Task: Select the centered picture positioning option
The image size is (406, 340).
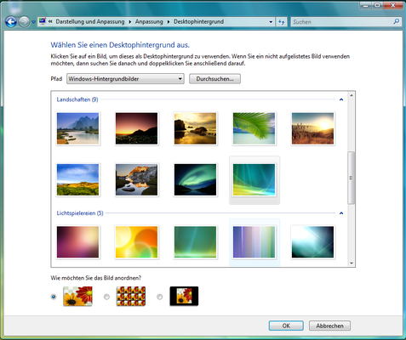Action: 160,297
